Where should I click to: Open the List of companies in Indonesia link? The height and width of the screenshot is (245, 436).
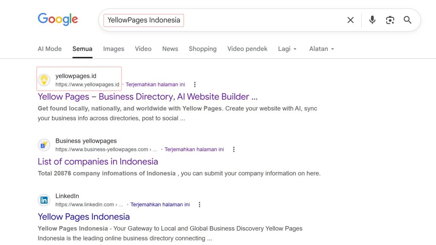[x=98, y=161]
